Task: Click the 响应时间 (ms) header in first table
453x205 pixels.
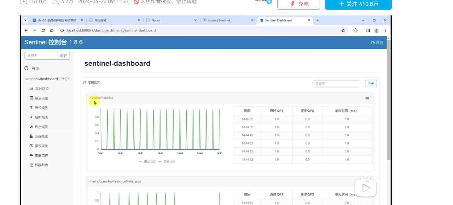Action: coord(347,111)
